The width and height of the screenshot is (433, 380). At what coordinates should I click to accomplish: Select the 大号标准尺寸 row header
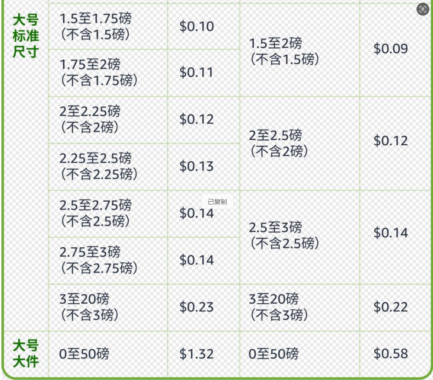25,36
